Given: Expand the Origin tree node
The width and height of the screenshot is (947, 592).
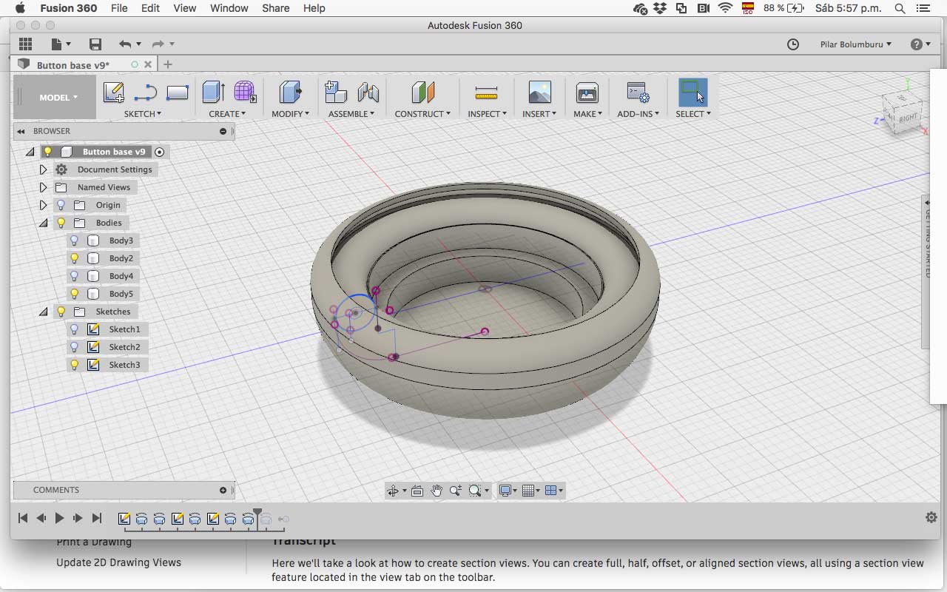Looking at the screenshot, I should 43,205.
